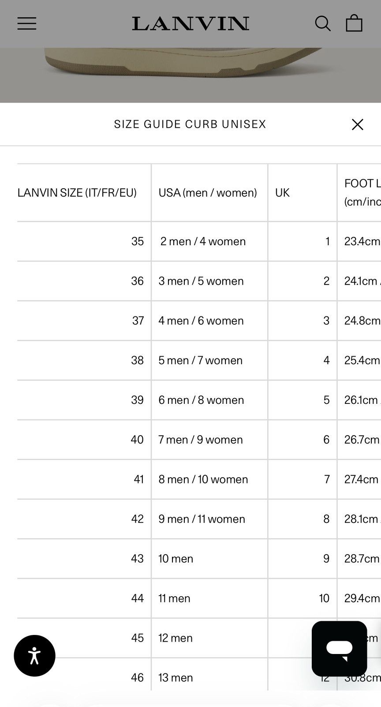Select the Size Guide Curb Unisex title
381x707 pixels.
click(x=190, y=124)
